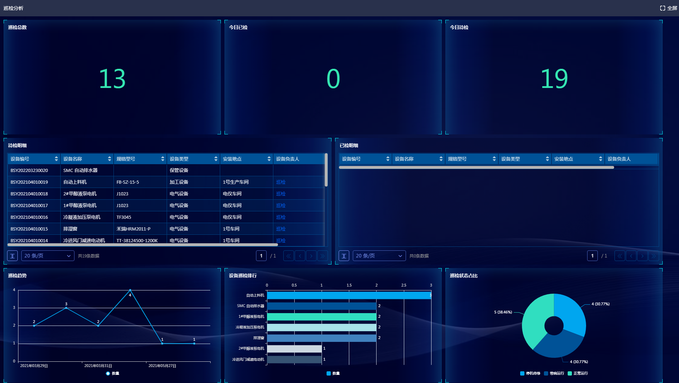Screen dimensions: 679x383
Task: Select cell BSY202104010019 in 待检明细
Action: [34, 182]
